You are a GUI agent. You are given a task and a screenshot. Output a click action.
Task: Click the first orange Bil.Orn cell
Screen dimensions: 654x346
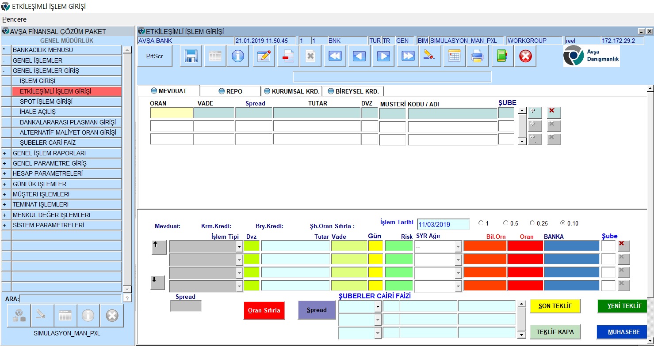point(485,246)
